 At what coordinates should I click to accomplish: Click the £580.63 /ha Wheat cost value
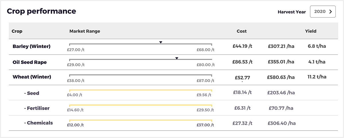click(281, 77)
